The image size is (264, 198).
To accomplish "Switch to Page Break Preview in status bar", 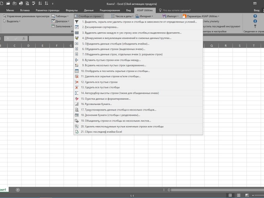I will point(247,195).
